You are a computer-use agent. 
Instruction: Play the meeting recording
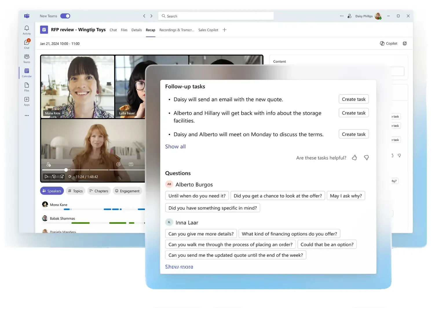point(46,176)
